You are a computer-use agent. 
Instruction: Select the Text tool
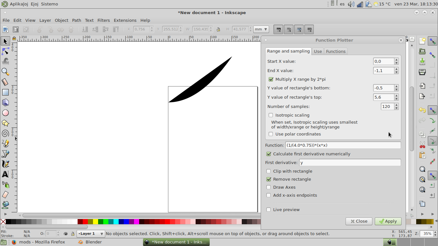pyautogui.click(x=5, y=174)
